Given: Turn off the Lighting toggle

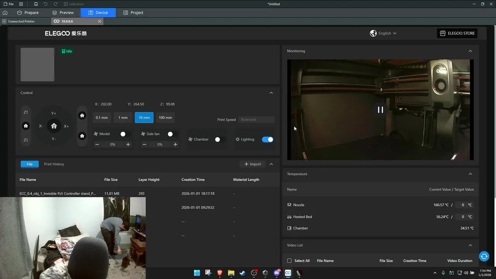Looking at the screenshot, I should click(x=267, y=139).
